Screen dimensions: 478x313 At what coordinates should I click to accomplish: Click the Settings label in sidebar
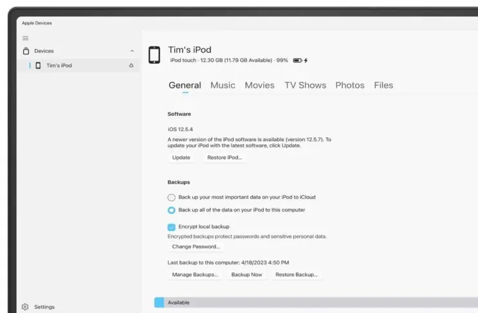pyautogui.click(x=45, y=307)
